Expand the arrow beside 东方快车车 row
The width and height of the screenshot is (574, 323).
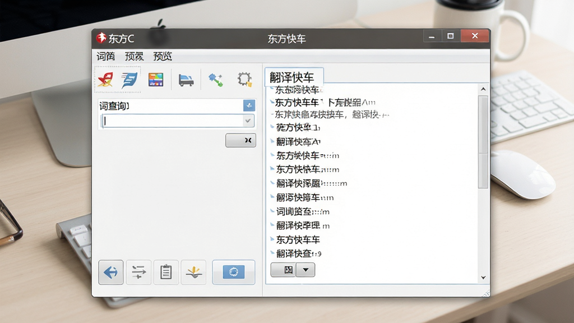(272, 239)
